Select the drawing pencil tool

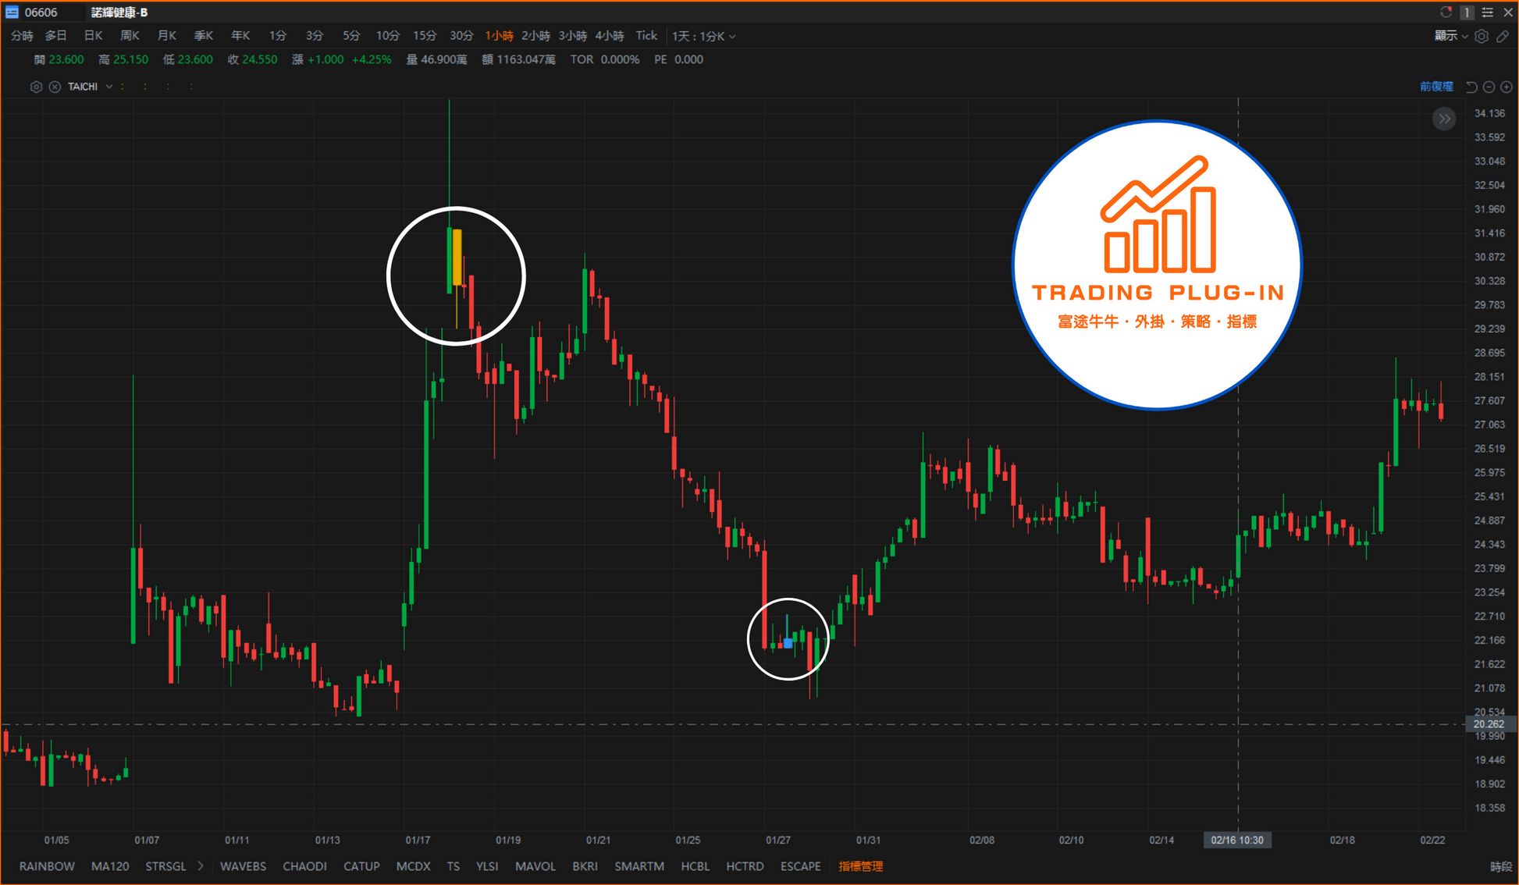(x=1503, y=36)
